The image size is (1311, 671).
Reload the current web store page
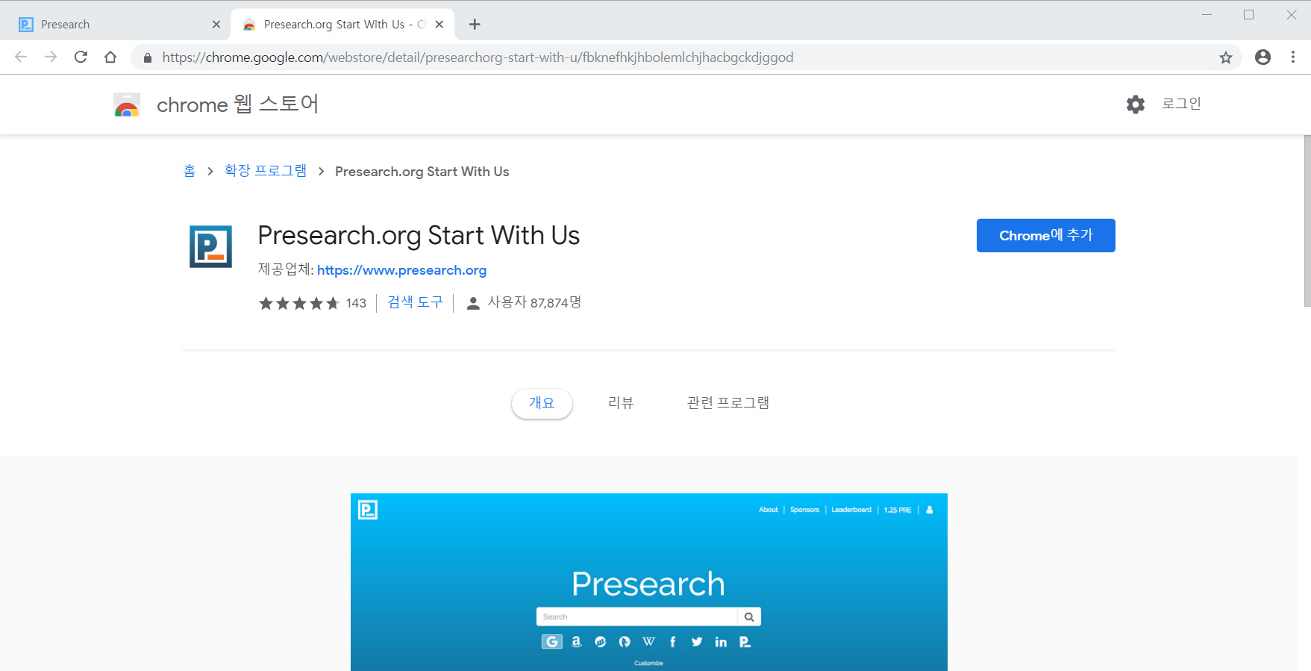81,57
